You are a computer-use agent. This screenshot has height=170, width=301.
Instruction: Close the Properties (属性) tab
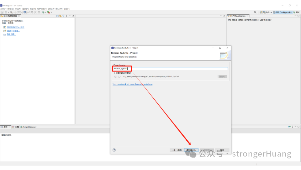click(x=9, y=127)
